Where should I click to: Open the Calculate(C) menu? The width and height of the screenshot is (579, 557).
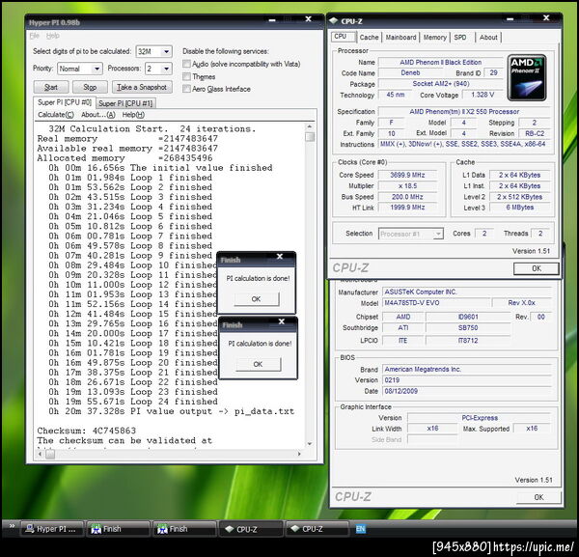[56, 115]
